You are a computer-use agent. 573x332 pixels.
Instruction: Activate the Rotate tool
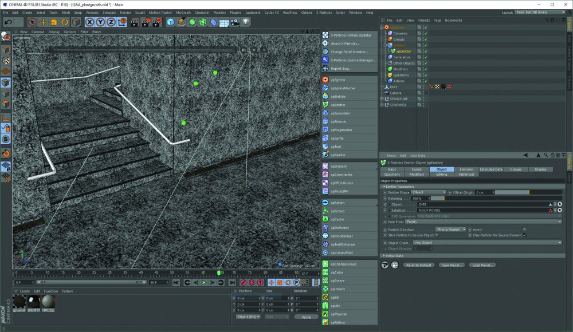(65, 22)
